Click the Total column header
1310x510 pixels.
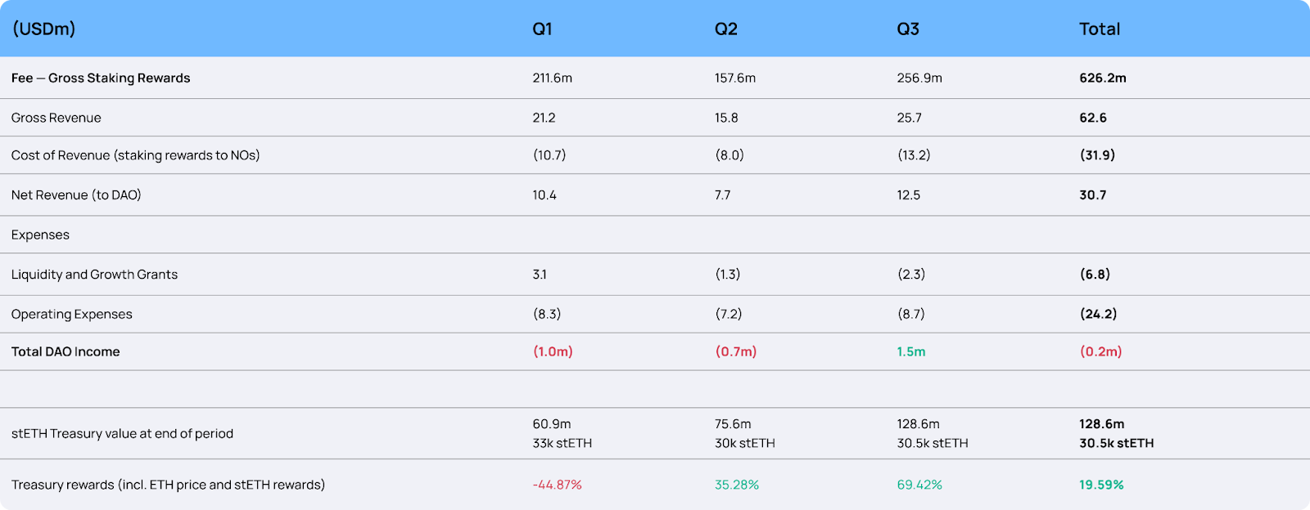[x=1099, y=29]
